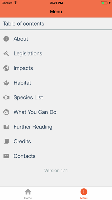Image resolution: width=112 pixels, height=200 pixels.
Task: Select the gavel icon beside Legislations
Action: point(6,53)
